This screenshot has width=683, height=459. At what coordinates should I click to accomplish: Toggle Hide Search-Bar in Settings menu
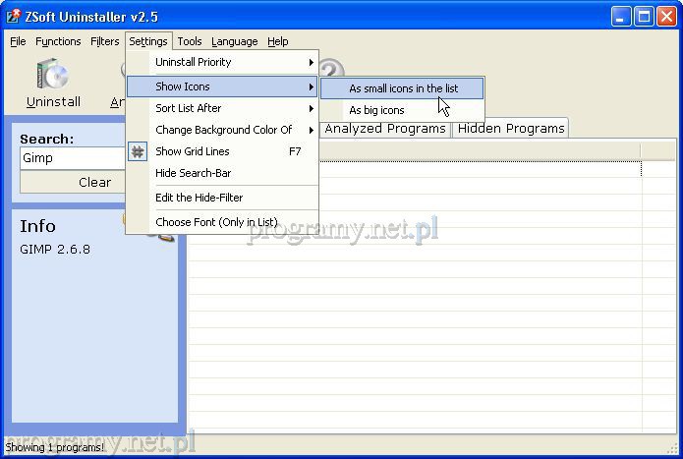click(x=193, y=173)
